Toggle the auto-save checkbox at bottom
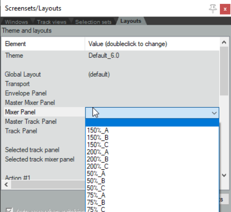The image size is (231, 212). point(9,210)
